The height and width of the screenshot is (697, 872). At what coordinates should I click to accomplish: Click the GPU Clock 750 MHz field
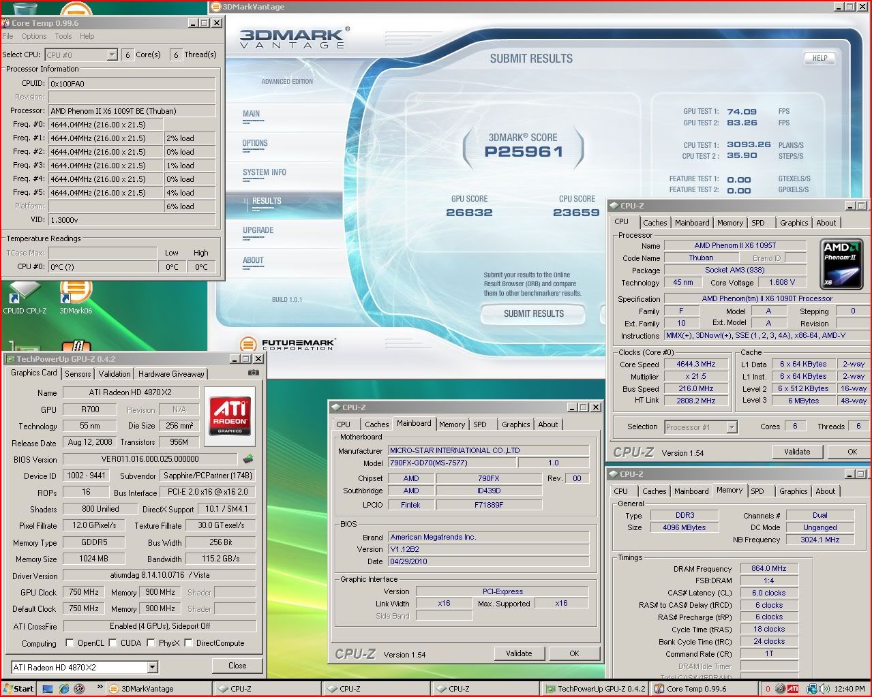84,592
